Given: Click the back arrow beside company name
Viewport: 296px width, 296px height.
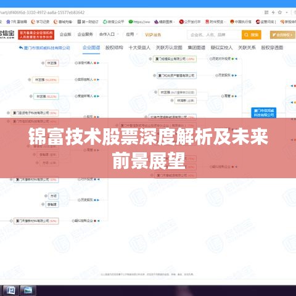Looking at the screenshot, I should click(x=20, y=47).
